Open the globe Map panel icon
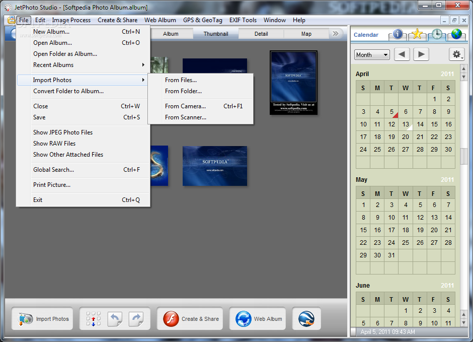The height and width of the screenshot is (342, 473). (x=456, y=34)
